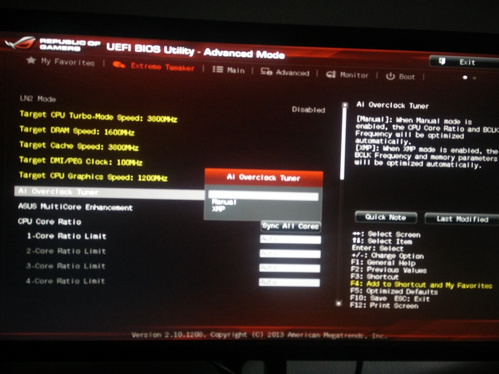Click the power icon beside Boot
Image resolution: width=499 pixels, height=374 pixels.
(391, 76)
